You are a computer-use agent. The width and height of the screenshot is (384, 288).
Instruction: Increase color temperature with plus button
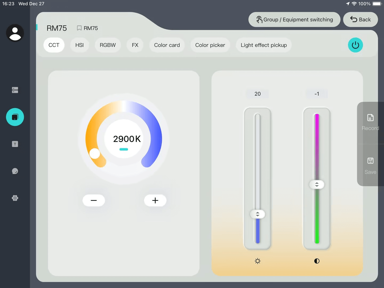(x=155, y=201)
